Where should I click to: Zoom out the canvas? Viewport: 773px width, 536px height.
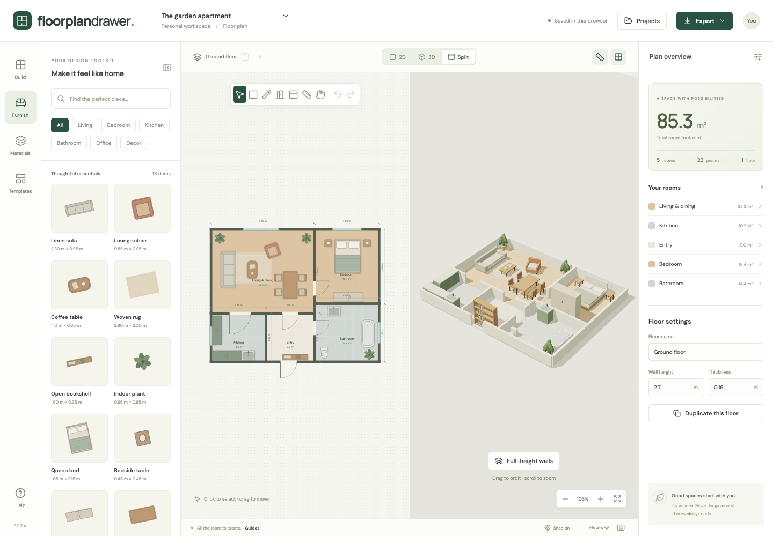tap(565, 499)
